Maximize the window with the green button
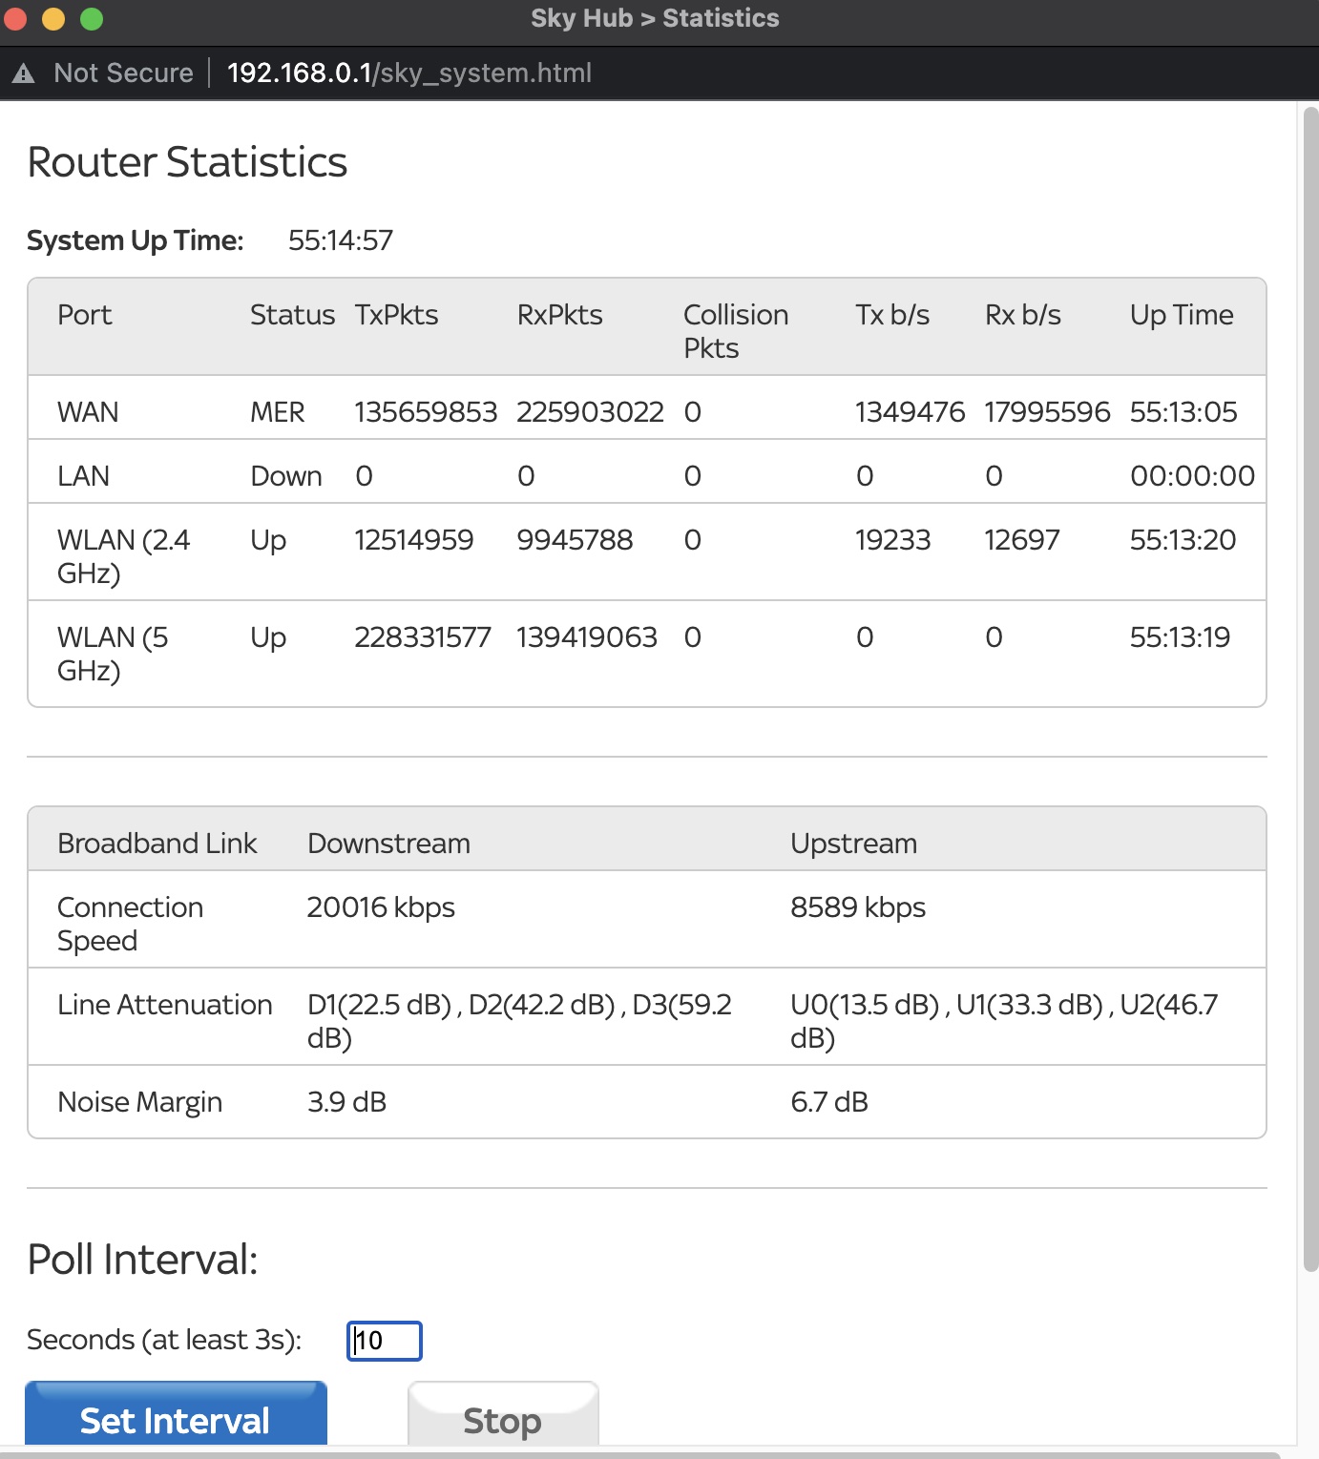This screenshot has width=1319, height=1459. pyautogui.click(x=92, y=18)
